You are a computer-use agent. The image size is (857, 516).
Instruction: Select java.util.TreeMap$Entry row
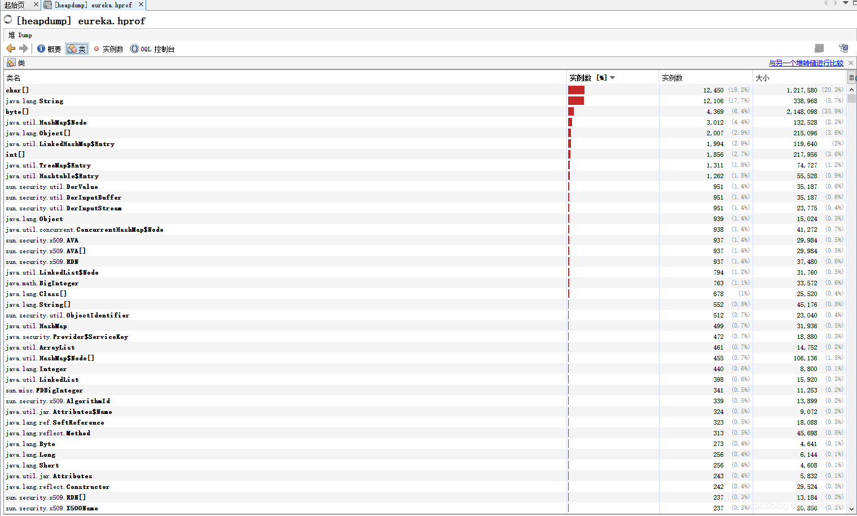(x=426, y=165)
